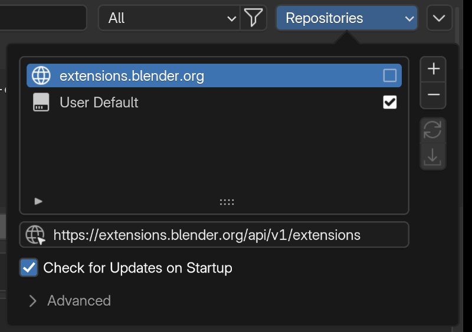Image resolution: width=472 pixels, height=332 pixels.
Task: Click the globe icon beside extensions.blender.org
Action: pos(41,76)
